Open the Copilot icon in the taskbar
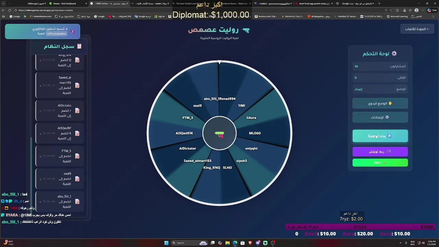439x247 pixels. (x=220, y=243)
